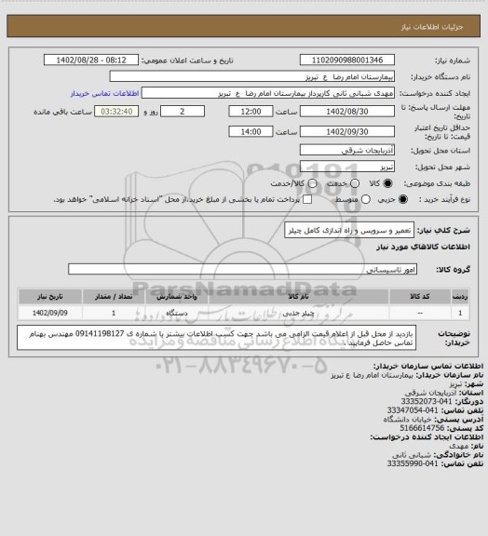The height and width of the screenshot is (536, 488).
Task: Choose the جزیی purchase type option
Action: 403,199
